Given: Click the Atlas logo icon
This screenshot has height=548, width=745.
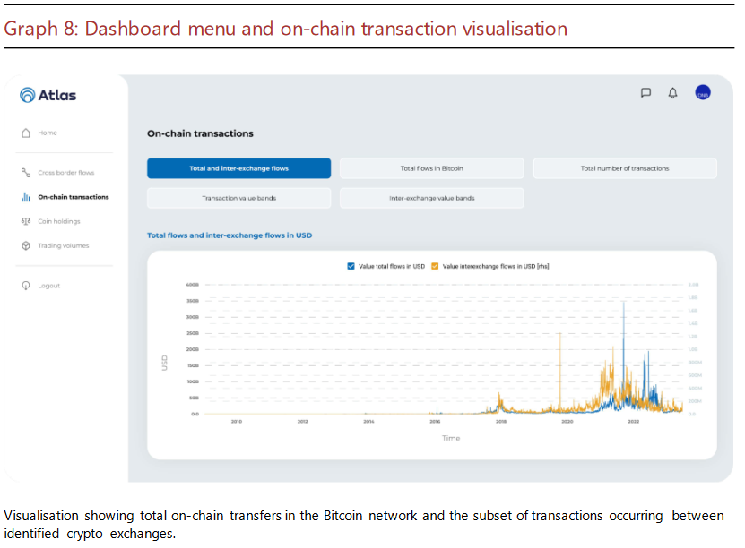Looking at the screenshot, I should click(28, 95).
